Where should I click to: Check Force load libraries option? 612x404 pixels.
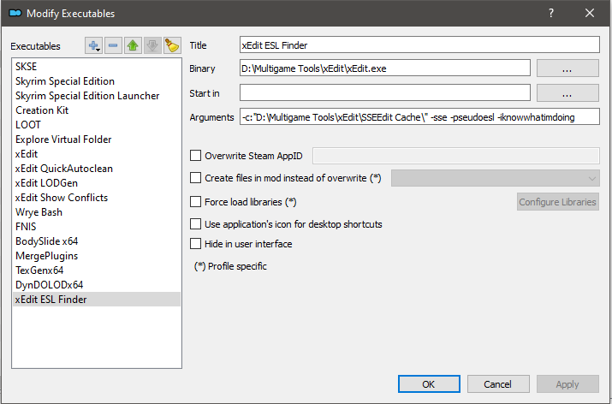[196, 202]
